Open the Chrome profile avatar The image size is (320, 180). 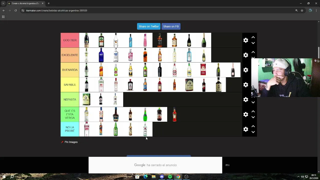[310, 10]
